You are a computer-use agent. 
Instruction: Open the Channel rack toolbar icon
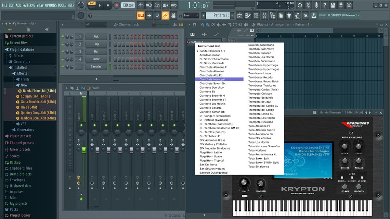click(256, 15)
